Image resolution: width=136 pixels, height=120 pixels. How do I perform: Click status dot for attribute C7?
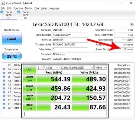tap(4, 100)
